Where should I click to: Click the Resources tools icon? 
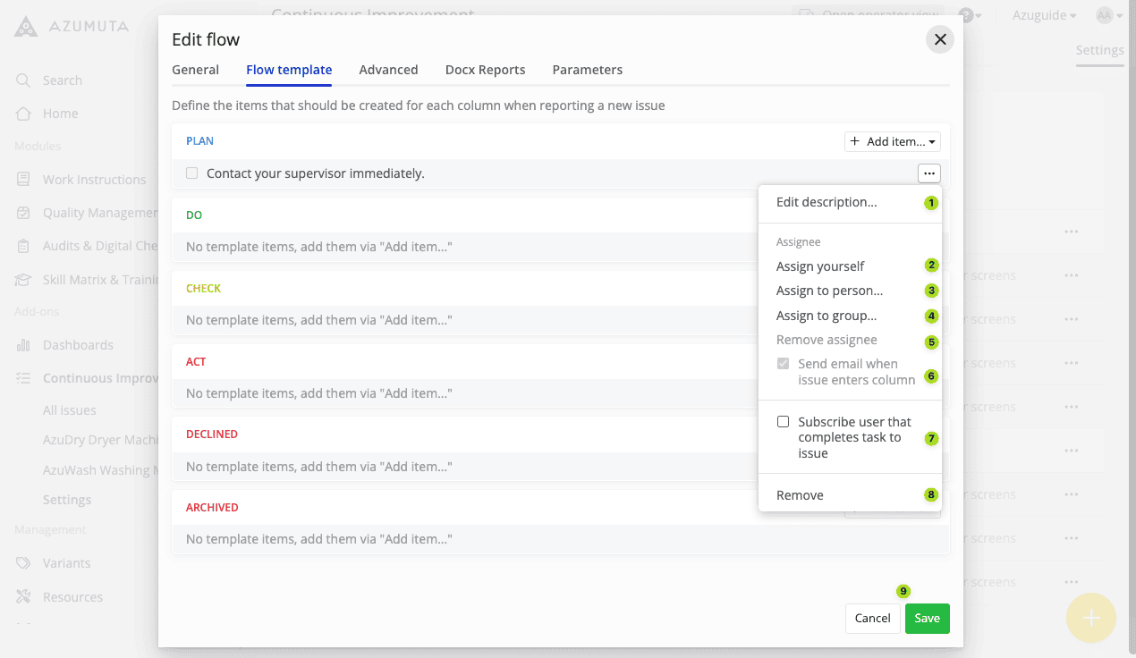tap(24, 597)
